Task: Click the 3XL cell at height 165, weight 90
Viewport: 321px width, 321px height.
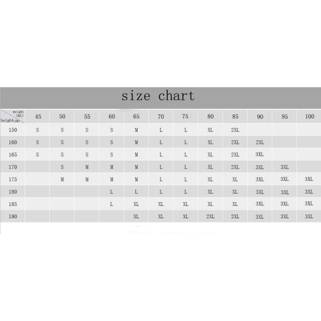Action: [260, 155]
